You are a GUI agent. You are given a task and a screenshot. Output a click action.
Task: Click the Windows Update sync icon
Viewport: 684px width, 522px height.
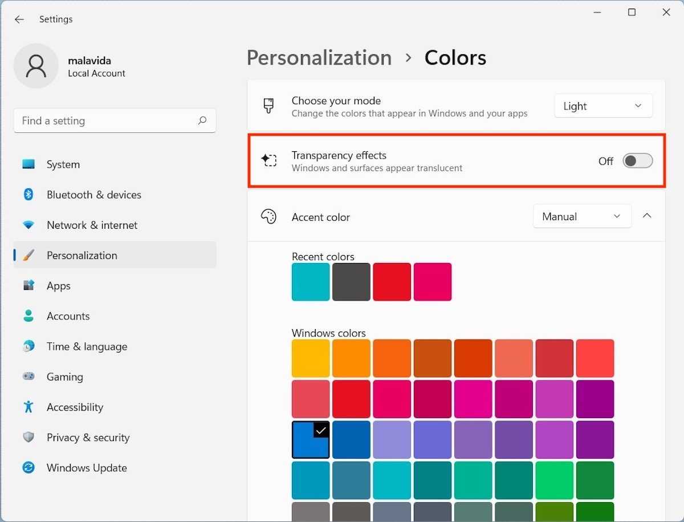(x=28, y=468)
